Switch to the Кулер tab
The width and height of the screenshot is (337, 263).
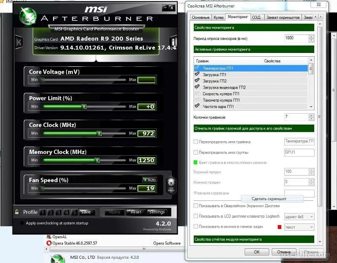[219, 18]
